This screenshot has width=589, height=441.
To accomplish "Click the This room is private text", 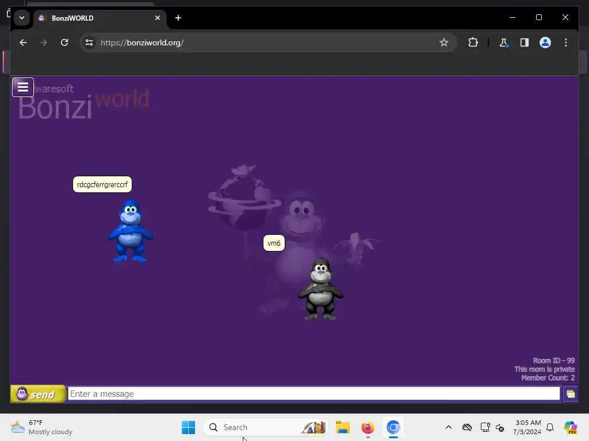I will [544, 369].
